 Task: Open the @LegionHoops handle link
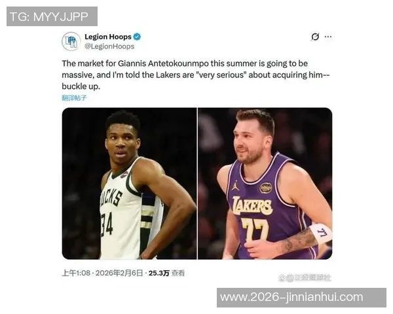tap(109, 46)
